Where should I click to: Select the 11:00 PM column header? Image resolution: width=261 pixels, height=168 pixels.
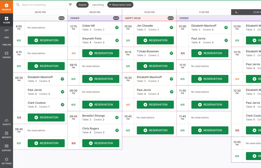pyautogui.click(x=204, y=12)
